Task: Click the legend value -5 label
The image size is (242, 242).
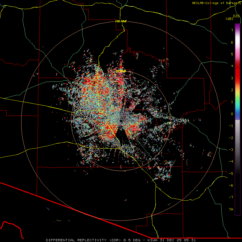Action: pyautogui.click(x=231, y=174)
